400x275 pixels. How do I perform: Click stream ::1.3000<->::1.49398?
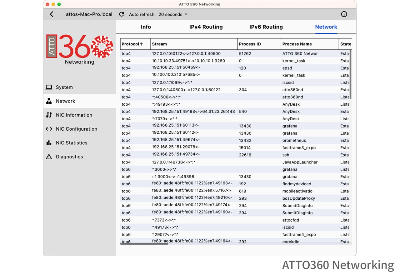tap(173, 177)
